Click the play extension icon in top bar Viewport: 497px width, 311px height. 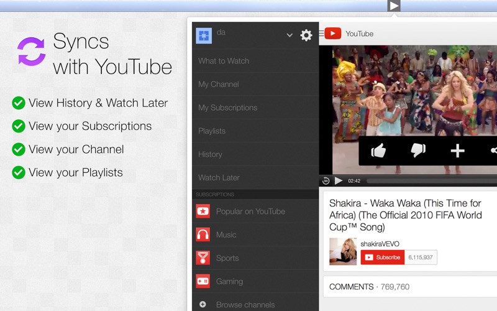click(x=394, y=6)
